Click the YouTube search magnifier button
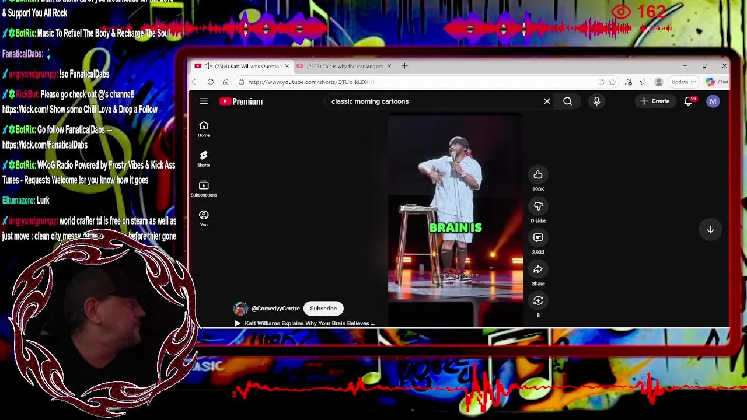Viewport: 747px width, 420px height. (567, 101)
